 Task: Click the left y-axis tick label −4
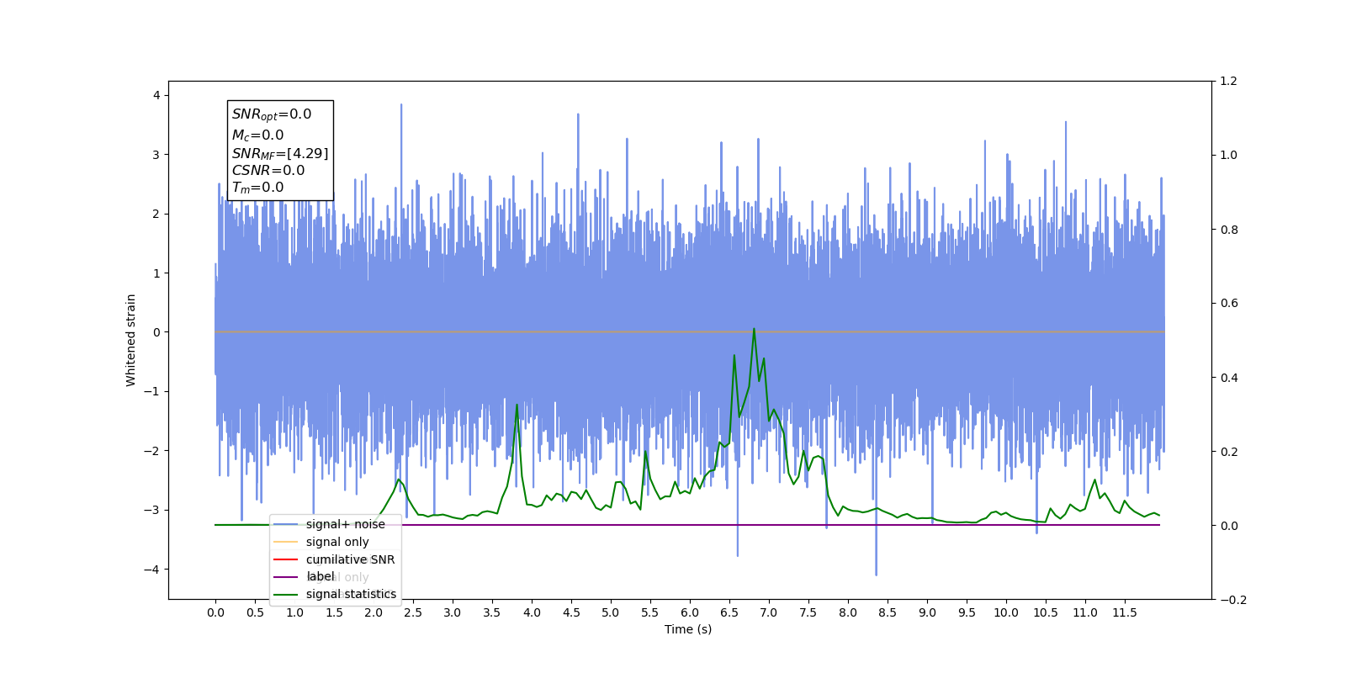[x=152, y=570]
